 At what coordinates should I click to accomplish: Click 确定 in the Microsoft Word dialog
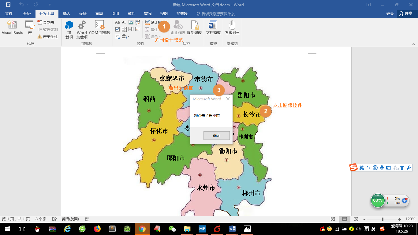[217, 136]
